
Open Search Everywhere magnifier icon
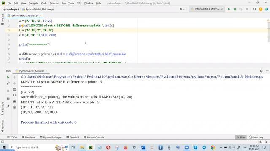pos(254,9)
